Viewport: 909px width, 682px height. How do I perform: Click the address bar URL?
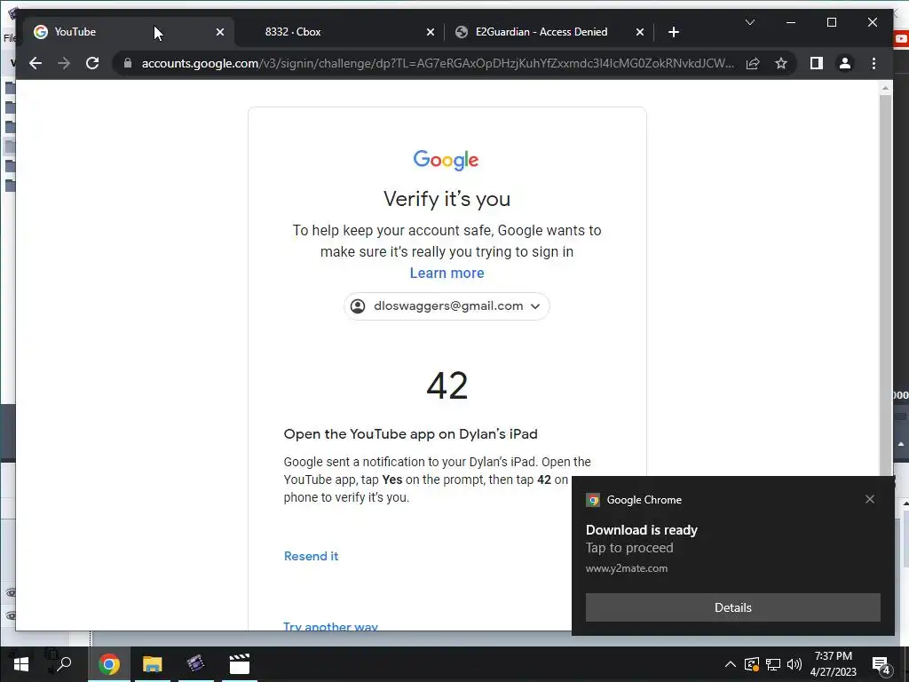[x=438, y=63]
